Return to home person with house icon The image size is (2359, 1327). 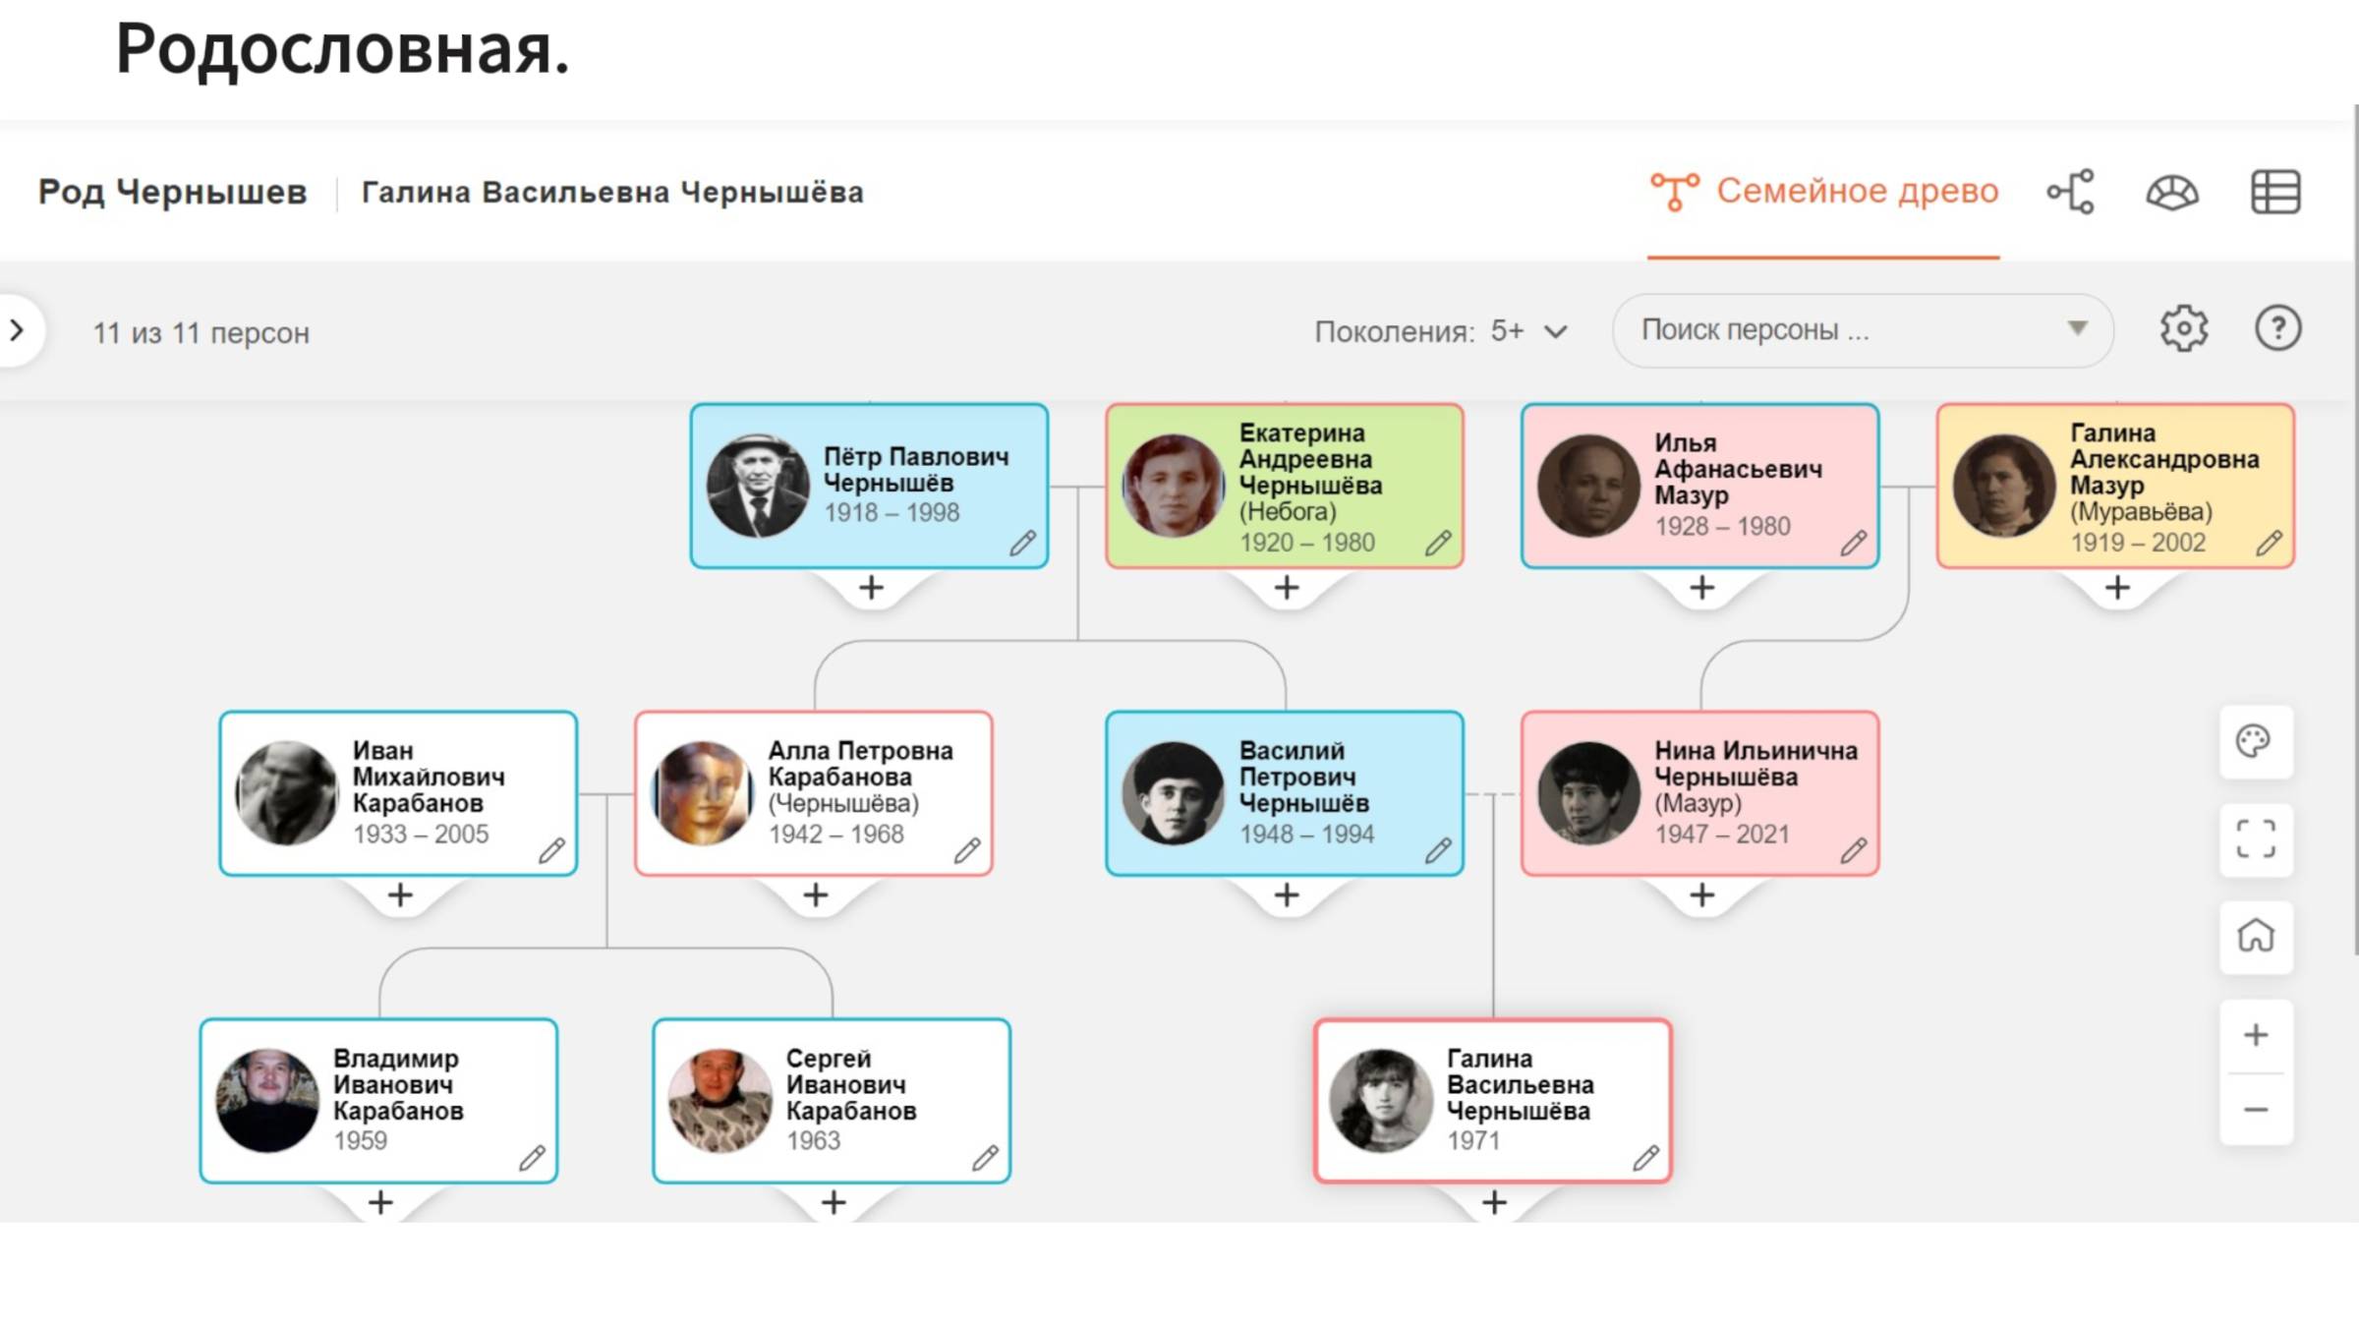click(x=2256, y=936)
